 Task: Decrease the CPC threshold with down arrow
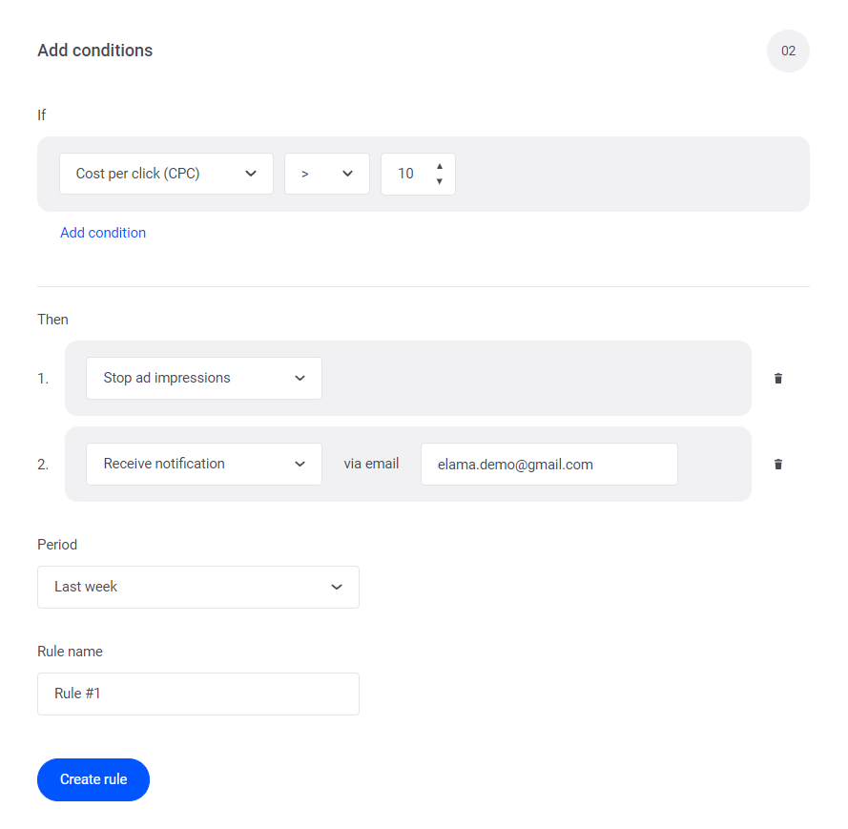tap(439, 181)
